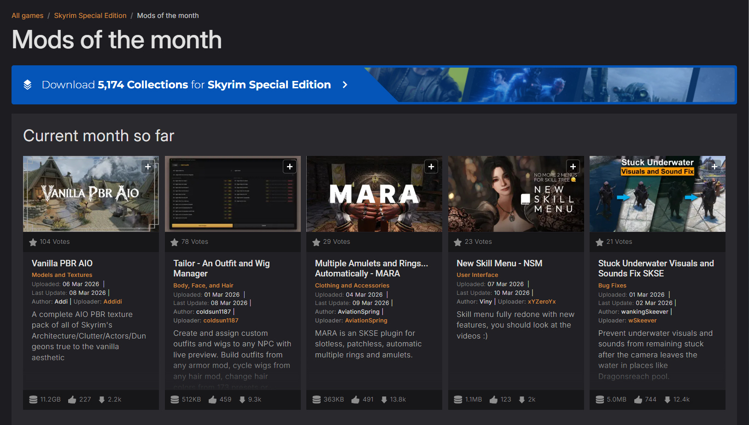Open Clothing and Accessories category link
Screen dimensions: 749x425
point(352,286)
